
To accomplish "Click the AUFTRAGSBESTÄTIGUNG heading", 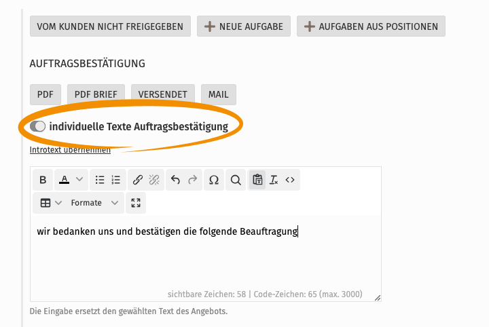I will [x=88, y=64].
